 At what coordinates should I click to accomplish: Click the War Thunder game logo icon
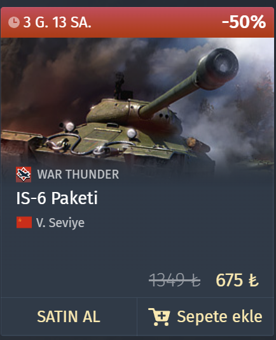pyautogui.click(x=24, y=174)
